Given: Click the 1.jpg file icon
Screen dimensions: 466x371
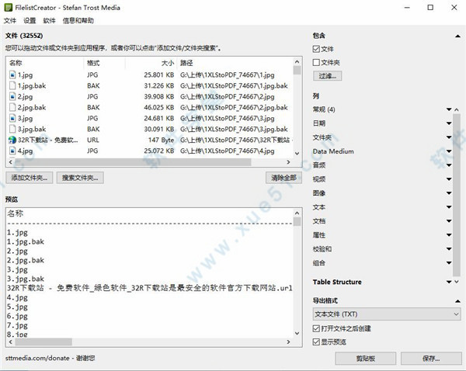Looking at the screenshot, I should point(12,75).
